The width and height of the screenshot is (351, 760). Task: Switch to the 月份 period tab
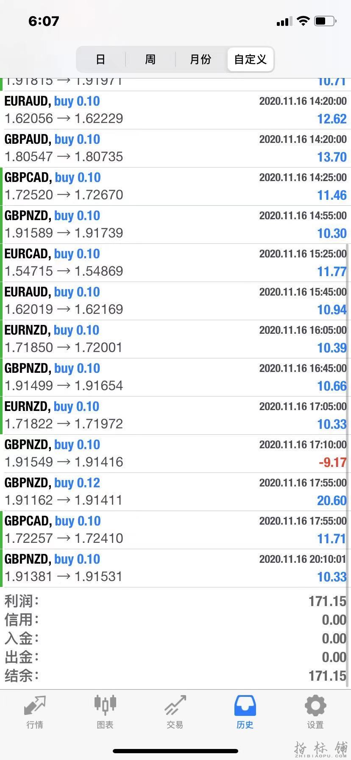click(x=201, y=59)
